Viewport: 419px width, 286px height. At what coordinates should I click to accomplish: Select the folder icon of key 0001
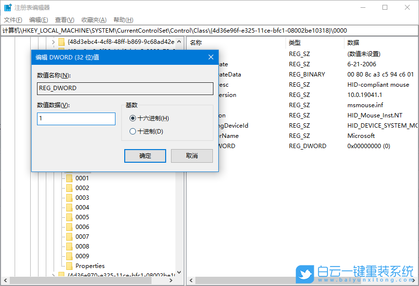point(69,178)
